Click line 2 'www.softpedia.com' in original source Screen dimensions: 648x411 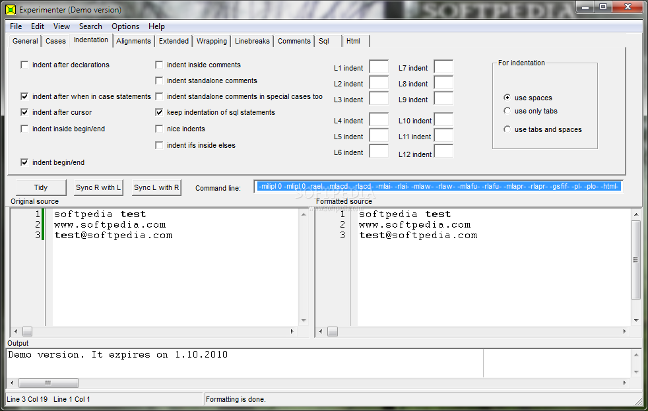pyautogui.click(x=110, y=225)
